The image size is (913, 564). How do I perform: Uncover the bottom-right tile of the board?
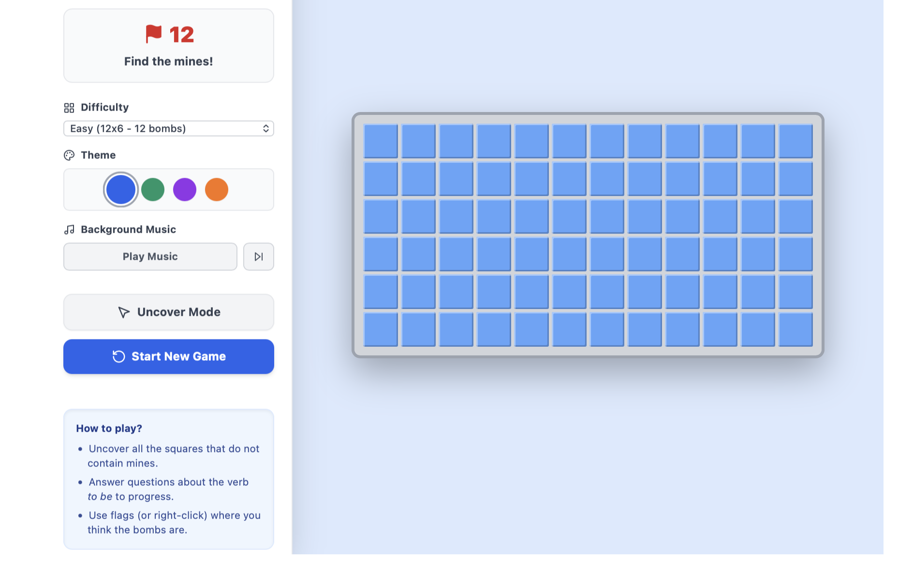[795, 329]
